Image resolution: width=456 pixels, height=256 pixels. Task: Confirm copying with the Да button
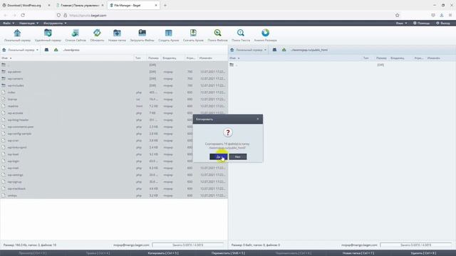click(219, 156)
